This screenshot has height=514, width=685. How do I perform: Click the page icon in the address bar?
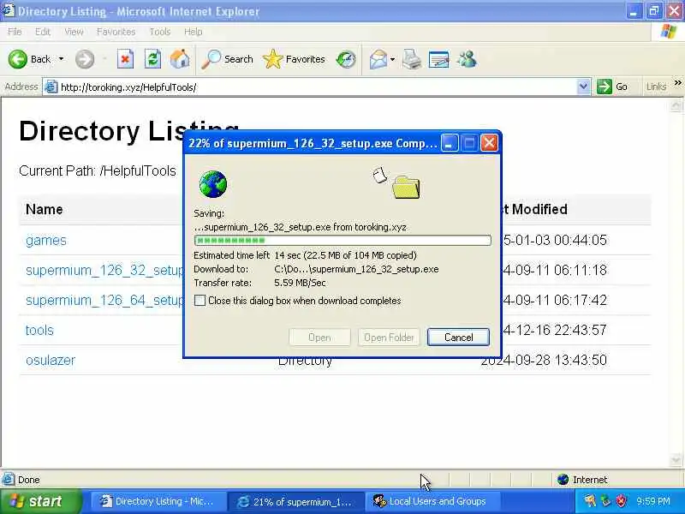click(x=51, y=87)
